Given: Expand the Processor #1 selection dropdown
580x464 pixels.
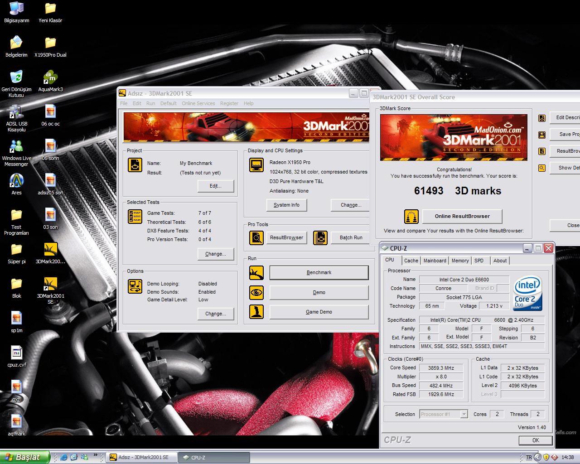Looking at the screenshot, I should point(464,414).
